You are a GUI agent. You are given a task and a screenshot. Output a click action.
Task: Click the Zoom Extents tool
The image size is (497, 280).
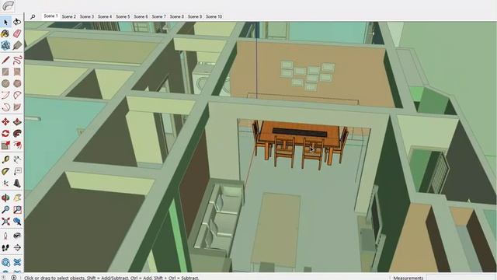(x=5, y=222)
